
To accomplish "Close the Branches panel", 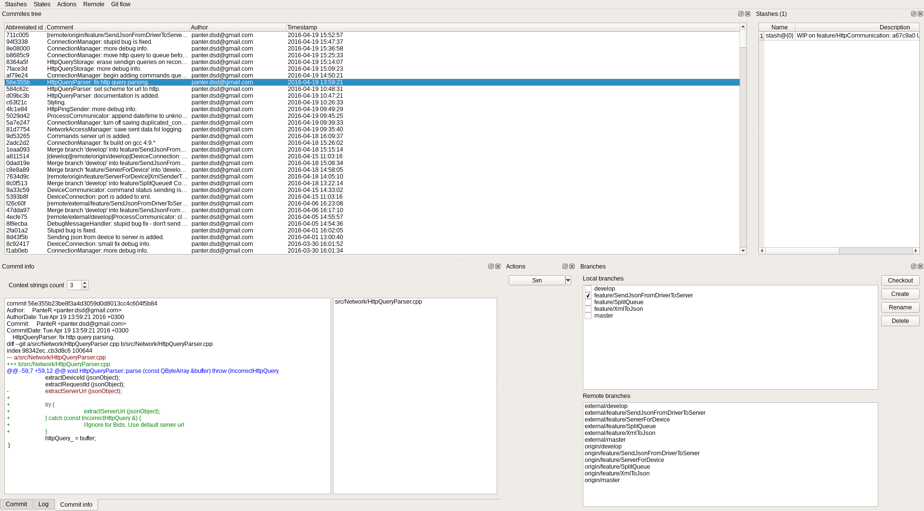I will pos(920,267).
